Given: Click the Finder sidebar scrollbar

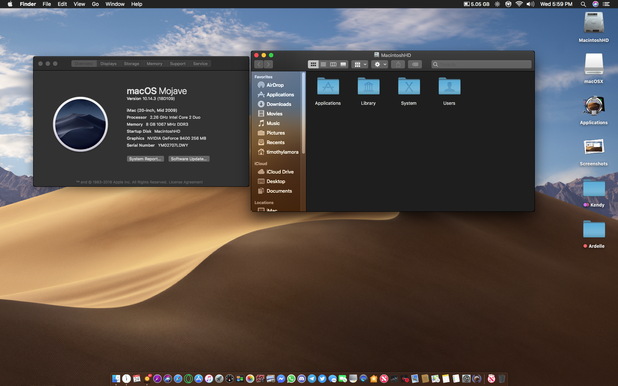Looking at the screenshot, I should click(x=303, y=113).
